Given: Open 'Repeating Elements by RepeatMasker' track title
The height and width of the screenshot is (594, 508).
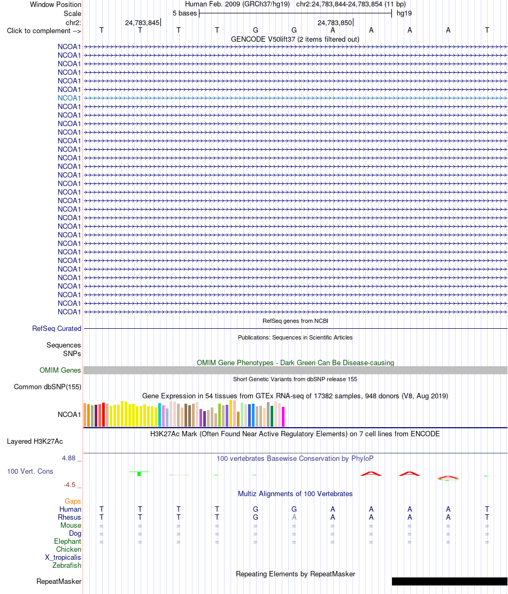Looking at the screenshot, I should [295, 574].
